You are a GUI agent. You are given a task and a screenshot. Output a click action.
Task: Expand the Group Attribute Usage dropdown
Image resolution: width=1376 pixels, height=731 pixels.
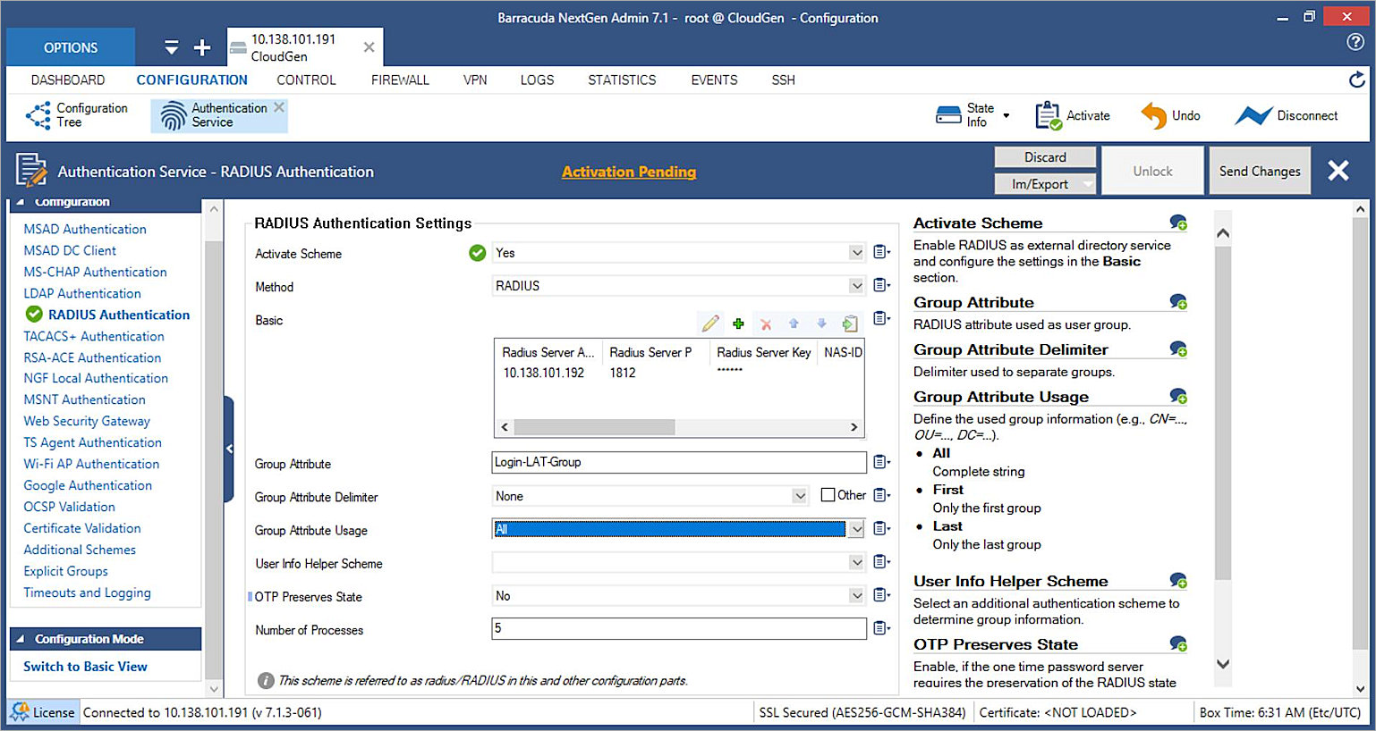[x=856, y=529]
